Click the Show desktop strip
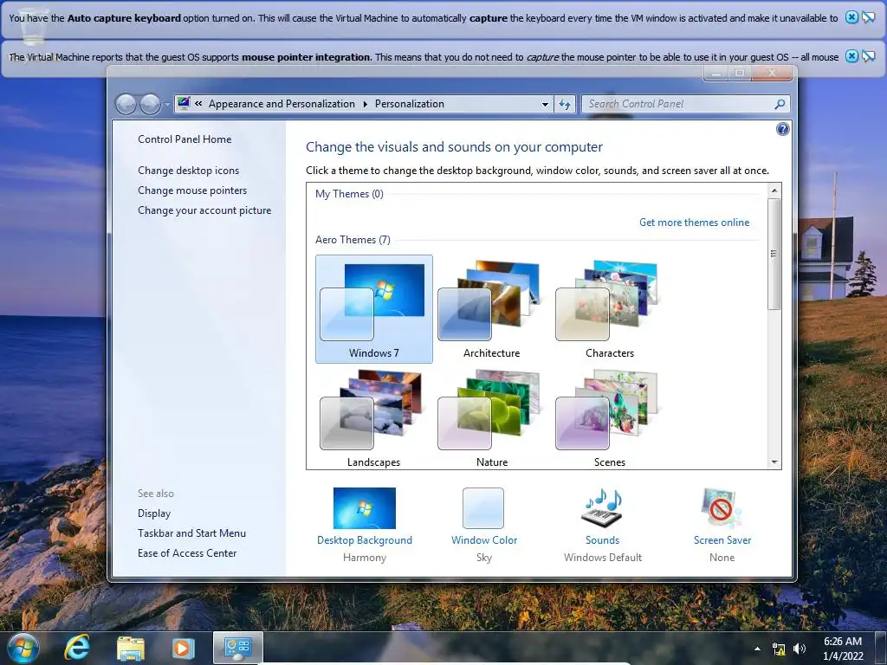The width and height of the screenshot is (887, 665). tap(882, 648)
